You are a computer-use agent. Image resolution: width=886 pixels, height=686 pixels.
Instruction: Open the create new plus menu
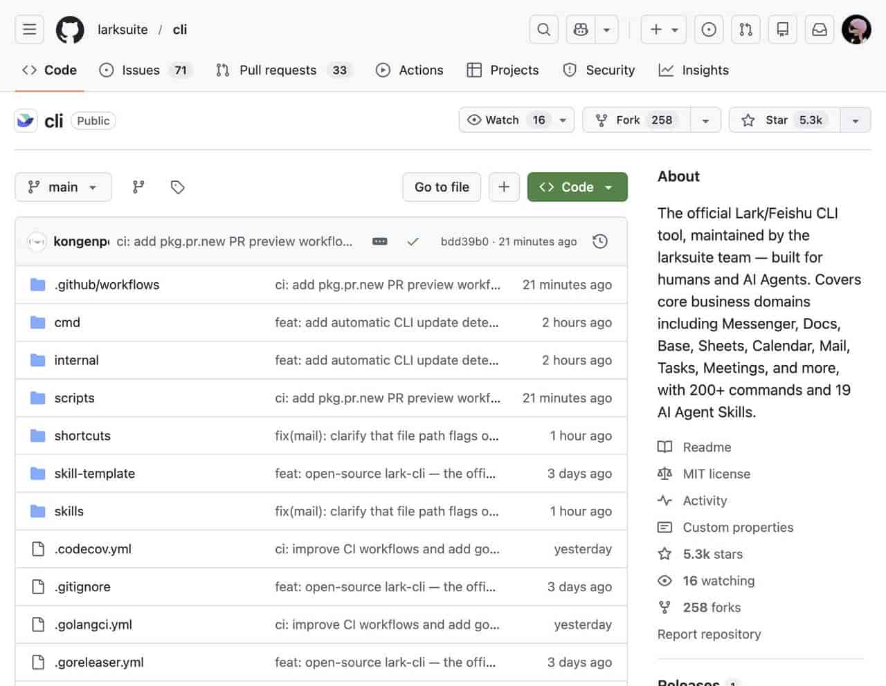pos(663,29)
